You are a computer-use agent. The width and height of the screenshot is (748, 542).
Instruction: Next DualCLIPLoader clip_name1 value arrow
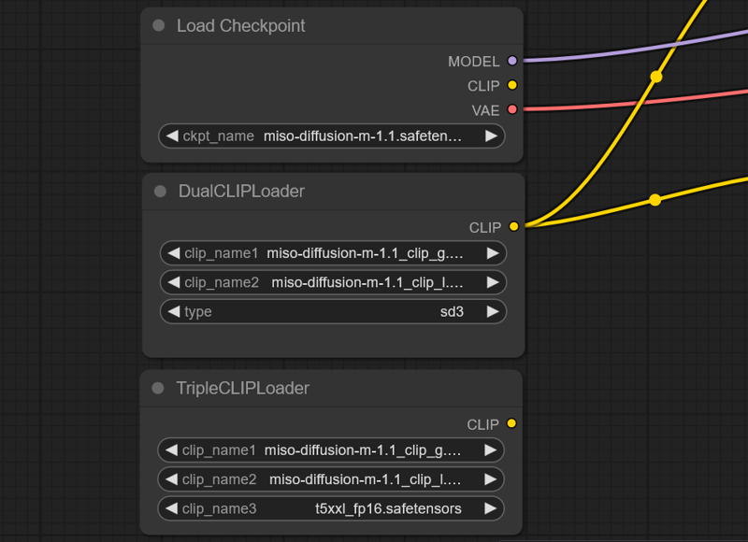point(493,253)
